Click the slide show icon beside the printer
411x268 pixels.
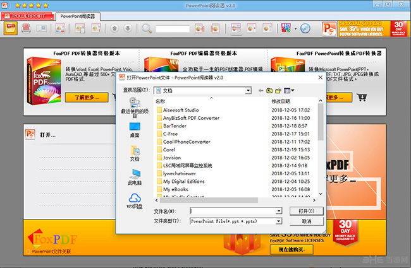(42, 28)
